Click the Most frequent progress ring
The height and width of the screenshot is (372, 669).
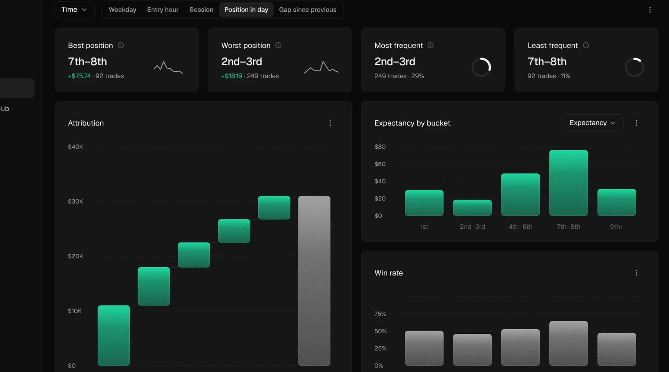(x=481, y=67)
